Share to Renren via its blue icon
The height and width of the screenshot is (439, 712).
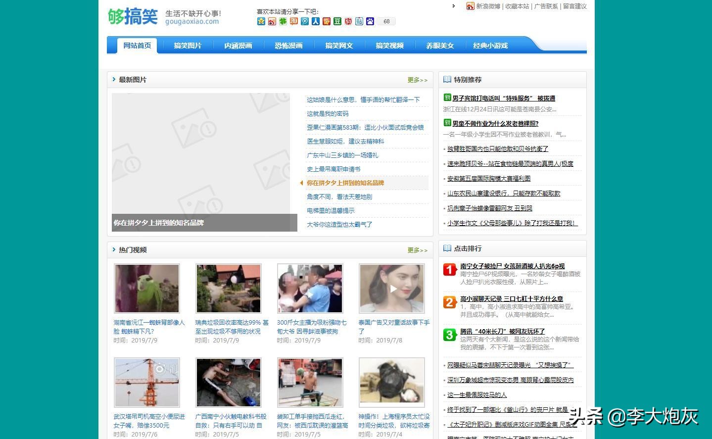316,21
